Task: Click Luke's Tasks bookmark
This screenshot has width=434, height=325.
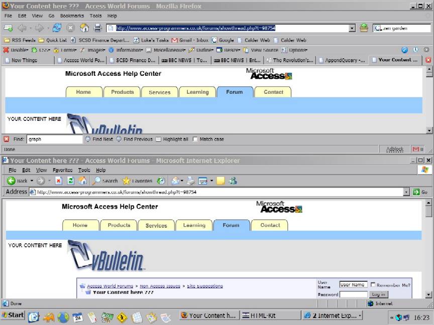Action: [151, 40]
